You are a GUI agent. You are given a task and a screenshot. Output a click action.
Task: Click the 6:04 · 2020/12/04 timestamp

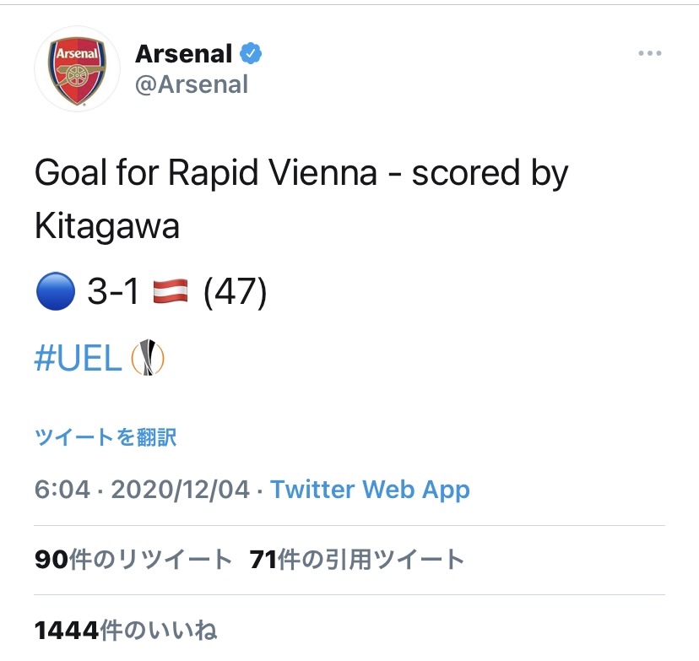(x=142, y=490)
